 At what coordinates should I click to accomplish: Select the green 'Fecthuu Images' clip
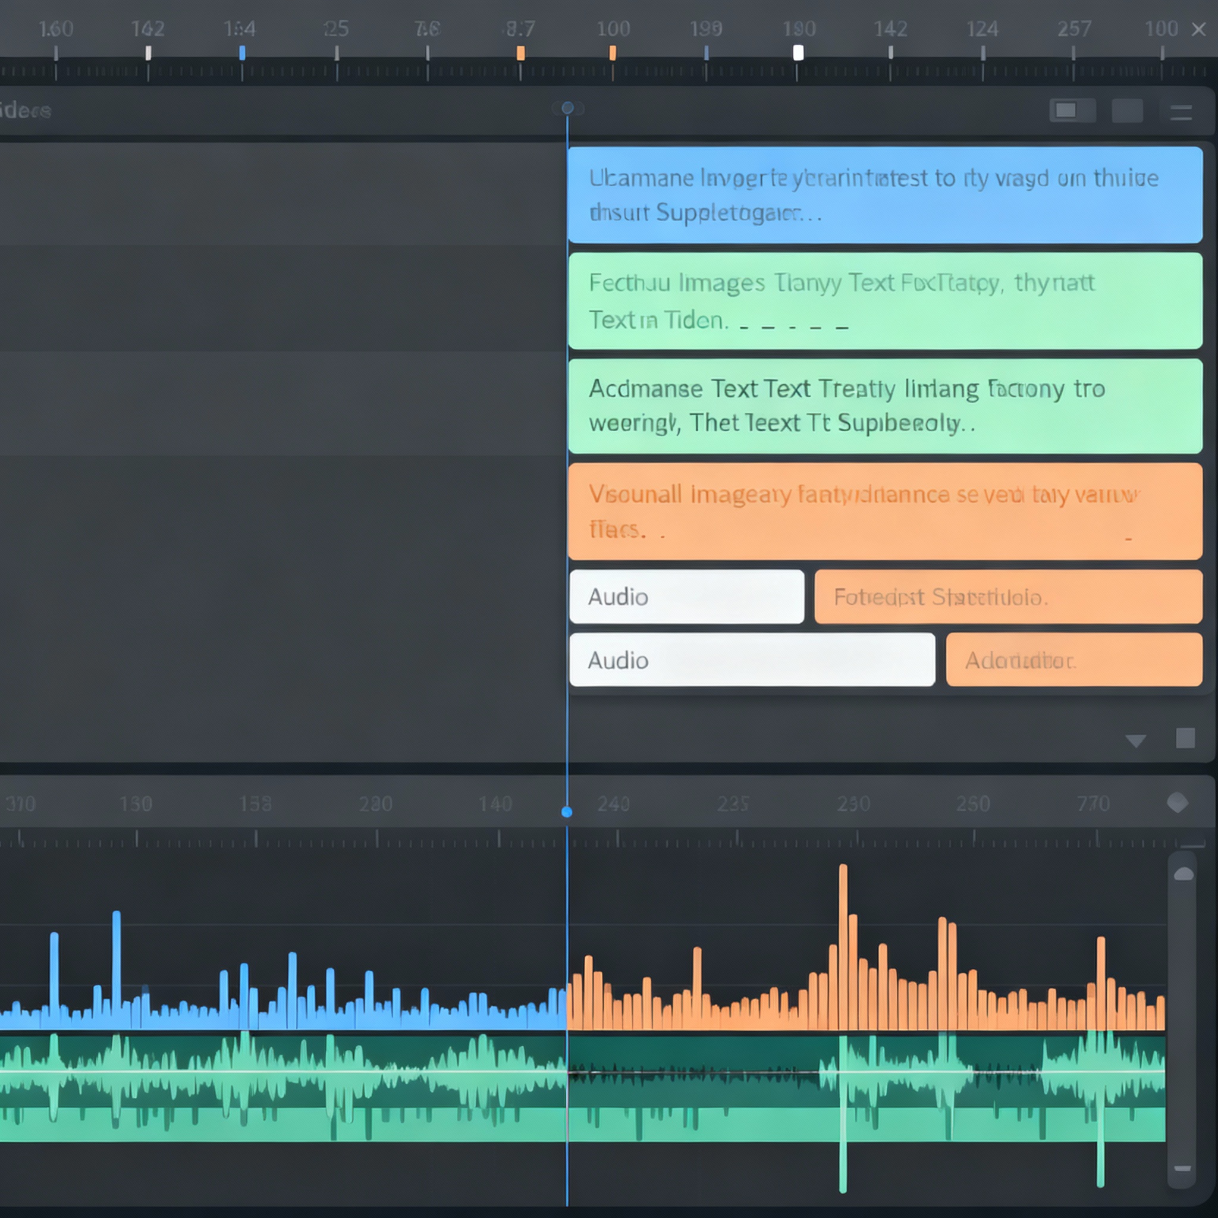point(884,301)
